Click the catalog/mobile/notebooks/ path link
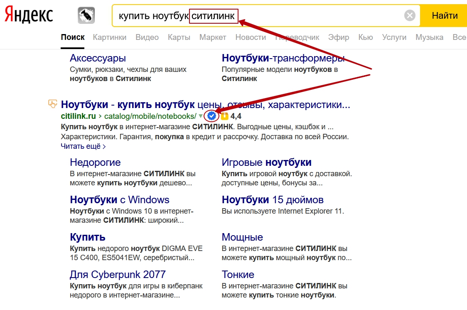 tap(150, 116)
